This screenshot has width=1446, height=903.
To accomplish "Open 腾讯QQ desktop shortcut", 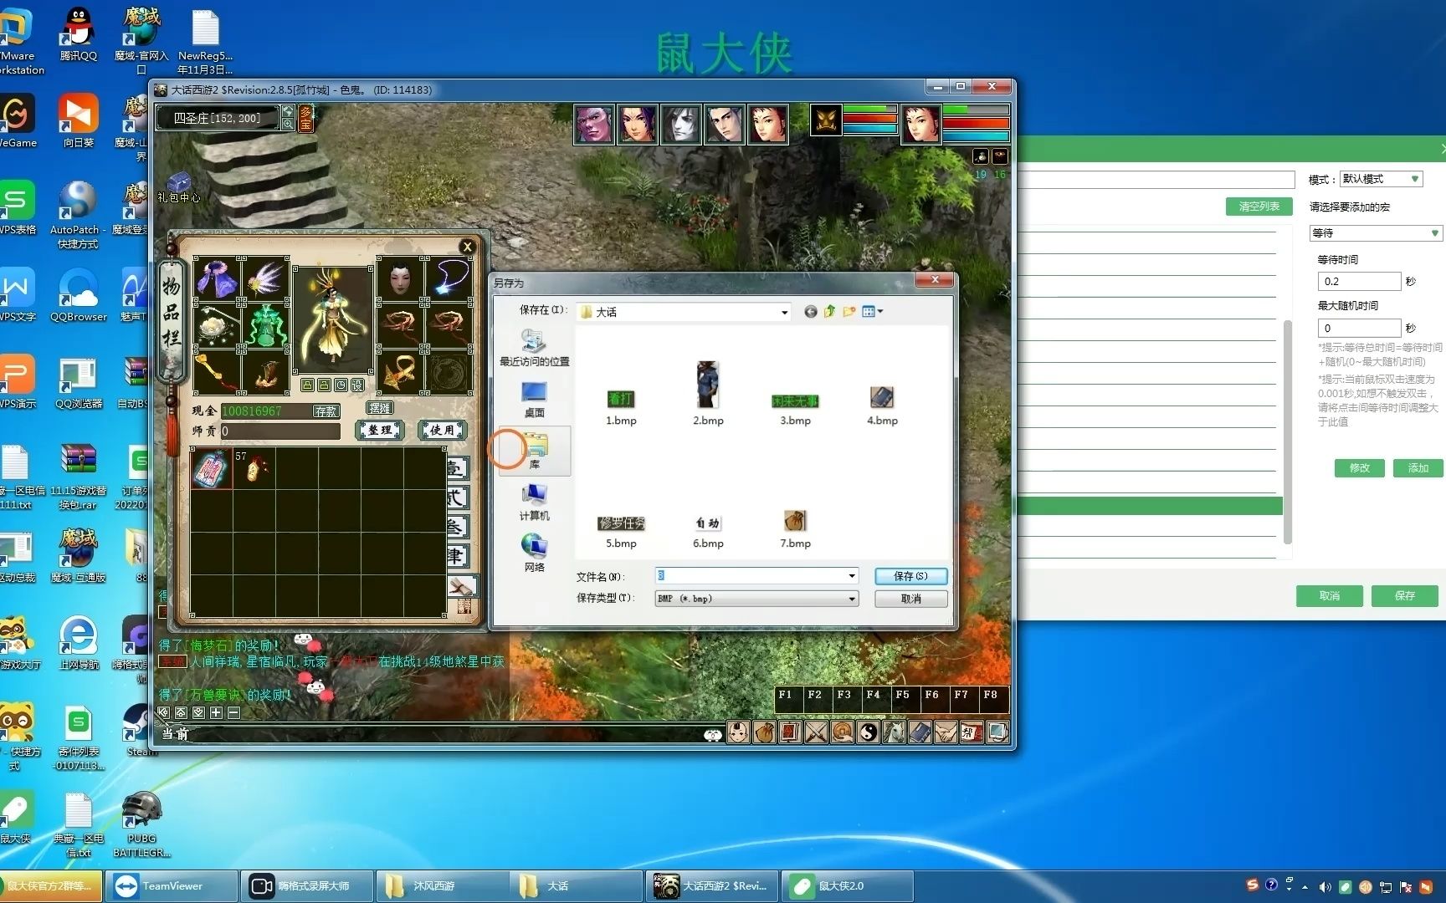I will click(78, 34).
